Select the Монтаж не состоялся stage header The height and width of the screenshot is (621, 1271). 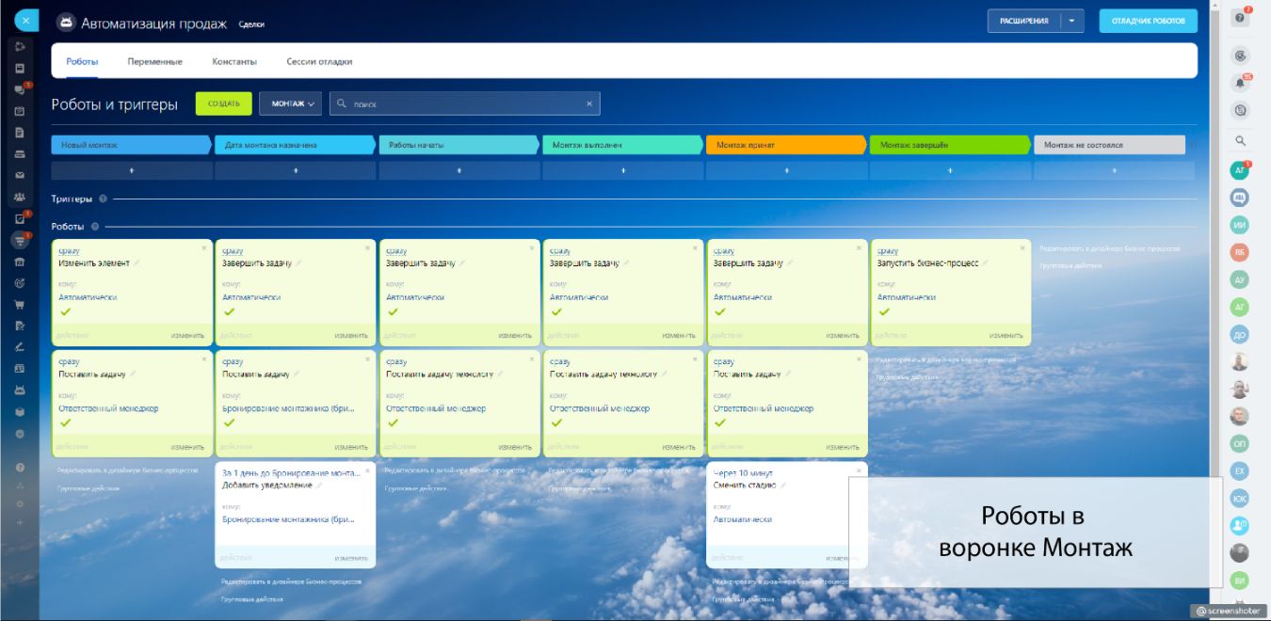point(1110,145)
